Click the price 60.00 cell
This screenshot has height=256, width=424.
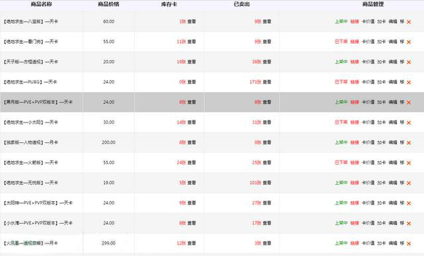point(109,21)
